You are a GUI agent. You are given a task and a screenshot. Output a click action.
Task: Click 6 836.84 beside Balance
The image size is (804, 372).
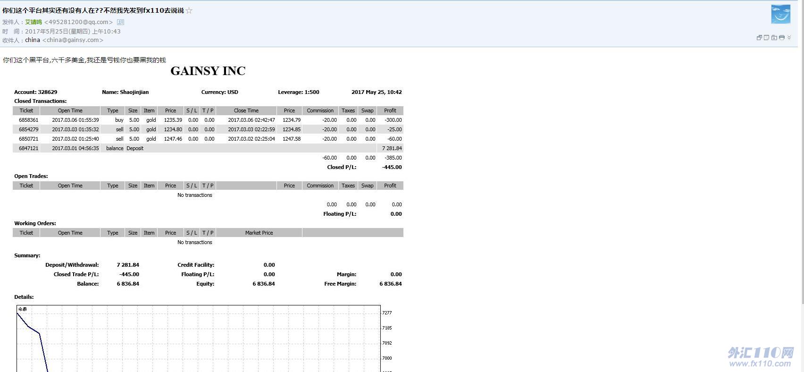click(x=128, y=284)
